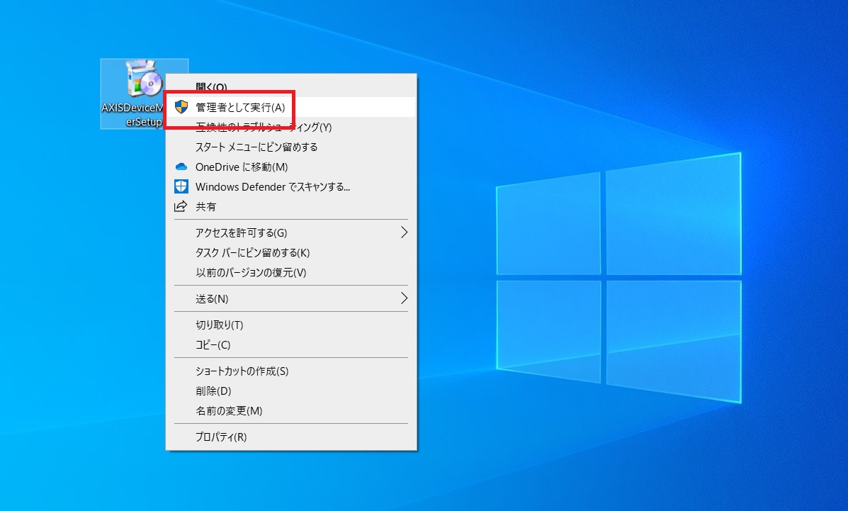Click the admin shield icon in menu
848x511 pixels.
coord(181,107)
